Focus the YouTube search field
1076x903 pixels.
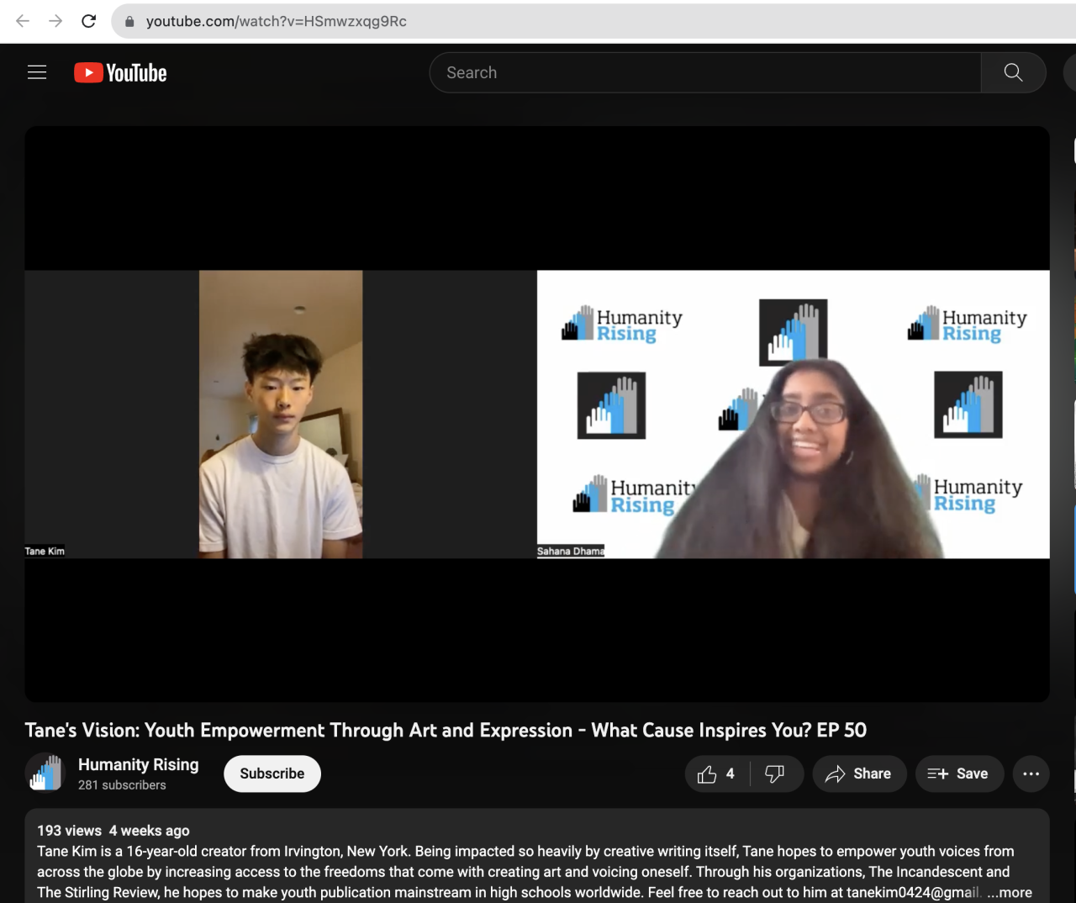(x=704, y=73)
